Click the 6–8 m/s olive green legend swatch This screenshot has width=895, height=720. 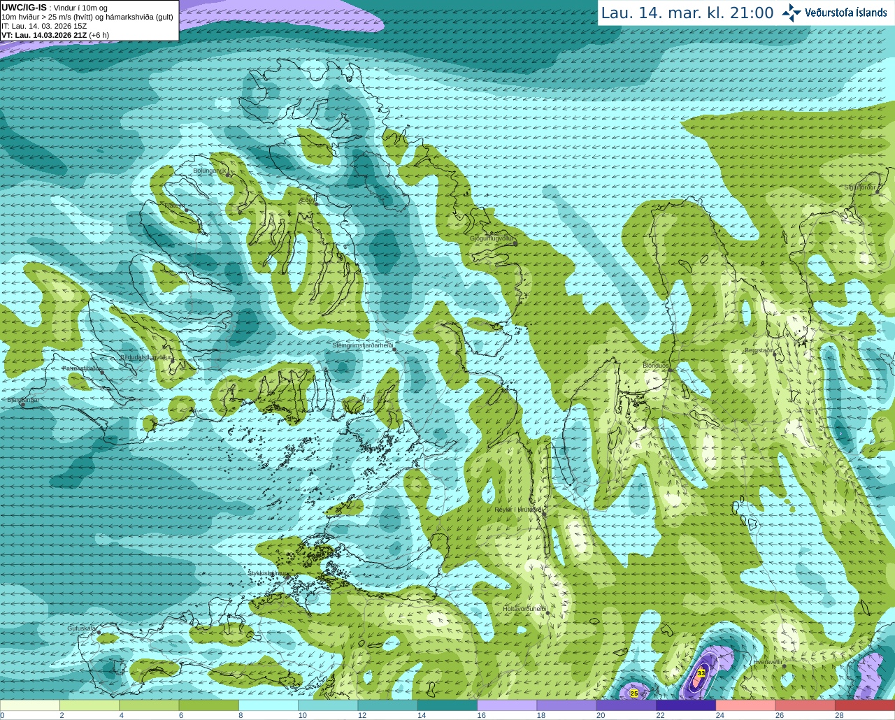click(209, 705)
